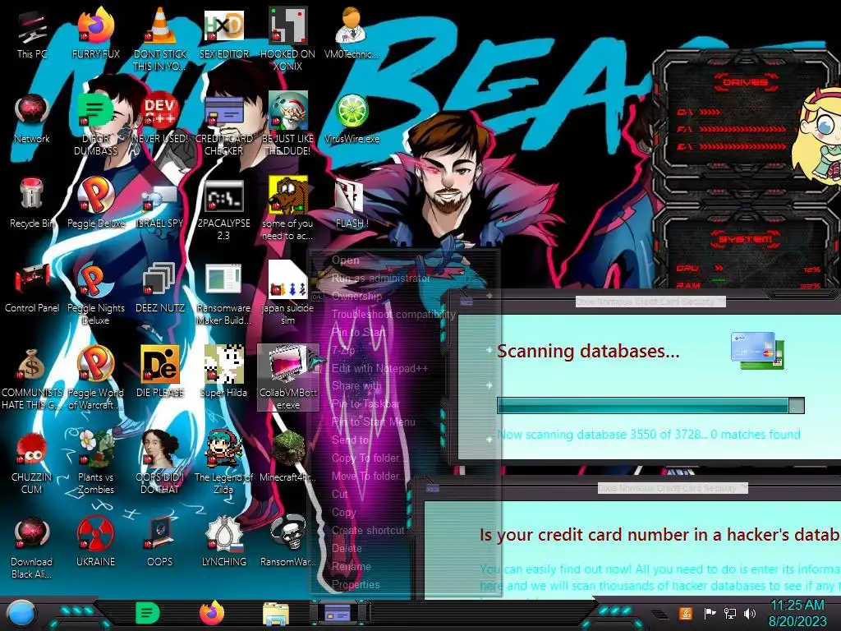Open the Dev-C++ NEVER USED shortcut

click(159, 118)
